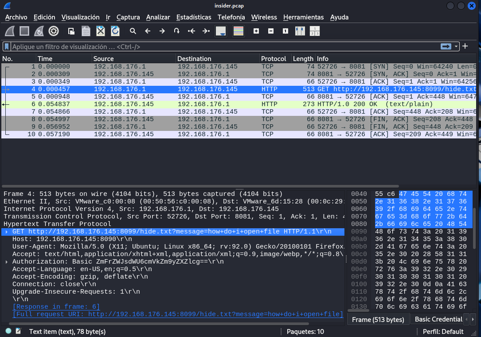Select the Internet Protocol Version 4 row
The image size is (481, 337).
(173, 209)
